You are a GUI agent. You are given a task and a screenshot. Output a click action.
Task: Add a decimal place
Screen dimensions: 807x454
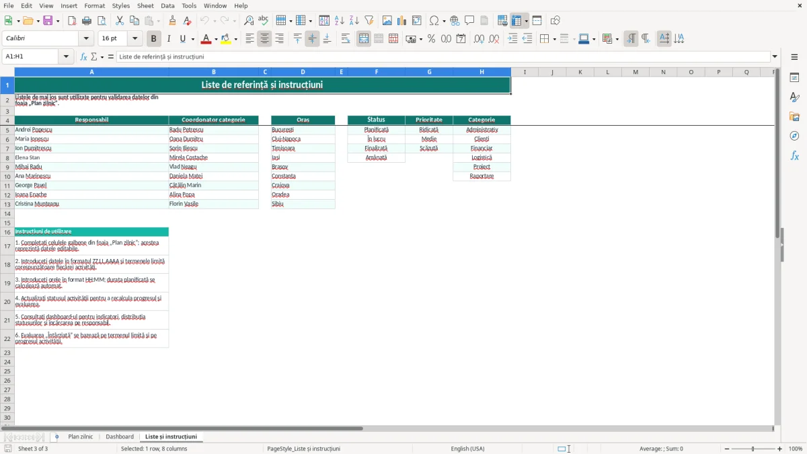click(479, 39)
